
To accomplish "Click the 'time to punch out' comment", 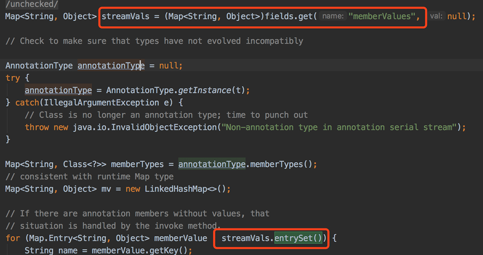I will [x=266, y=115].
